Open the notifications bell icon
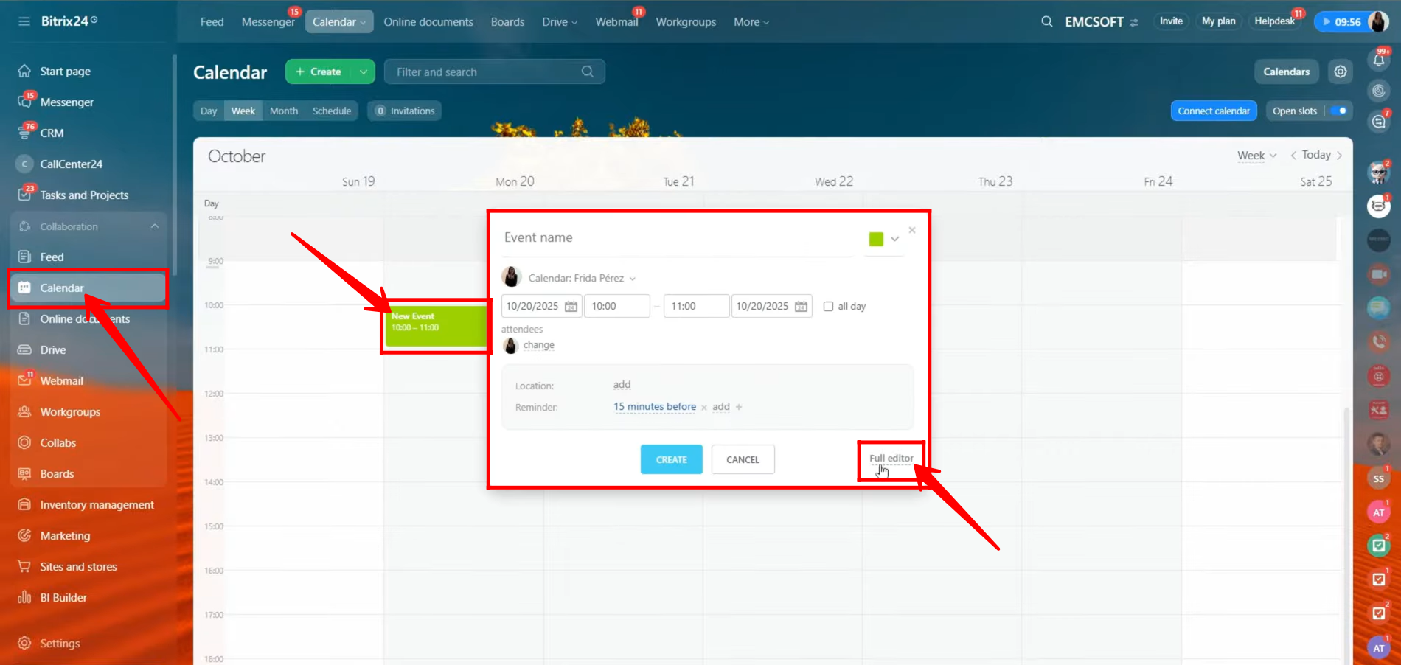The width and height of the screenshot is (1401, 665). coord(1378,60)
